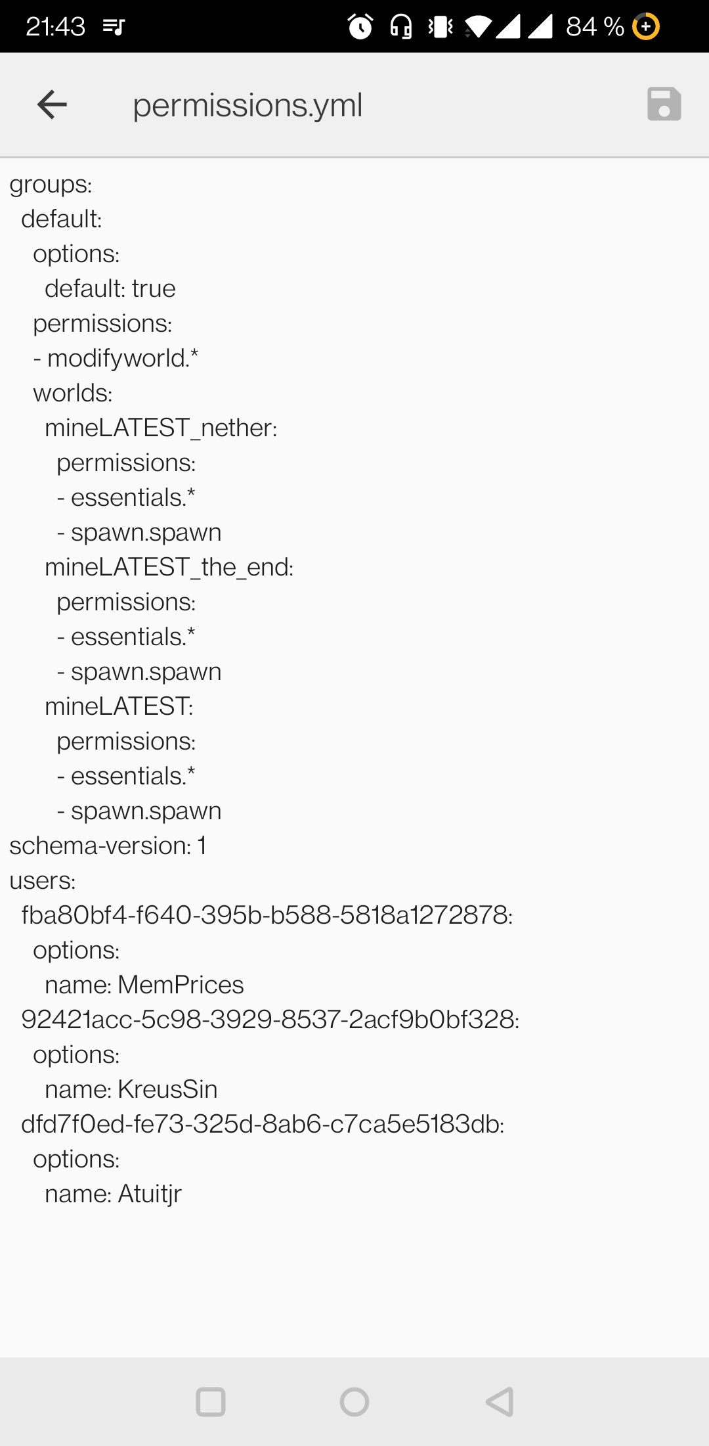Save the file with the floppy disk icon

[664, 104]
